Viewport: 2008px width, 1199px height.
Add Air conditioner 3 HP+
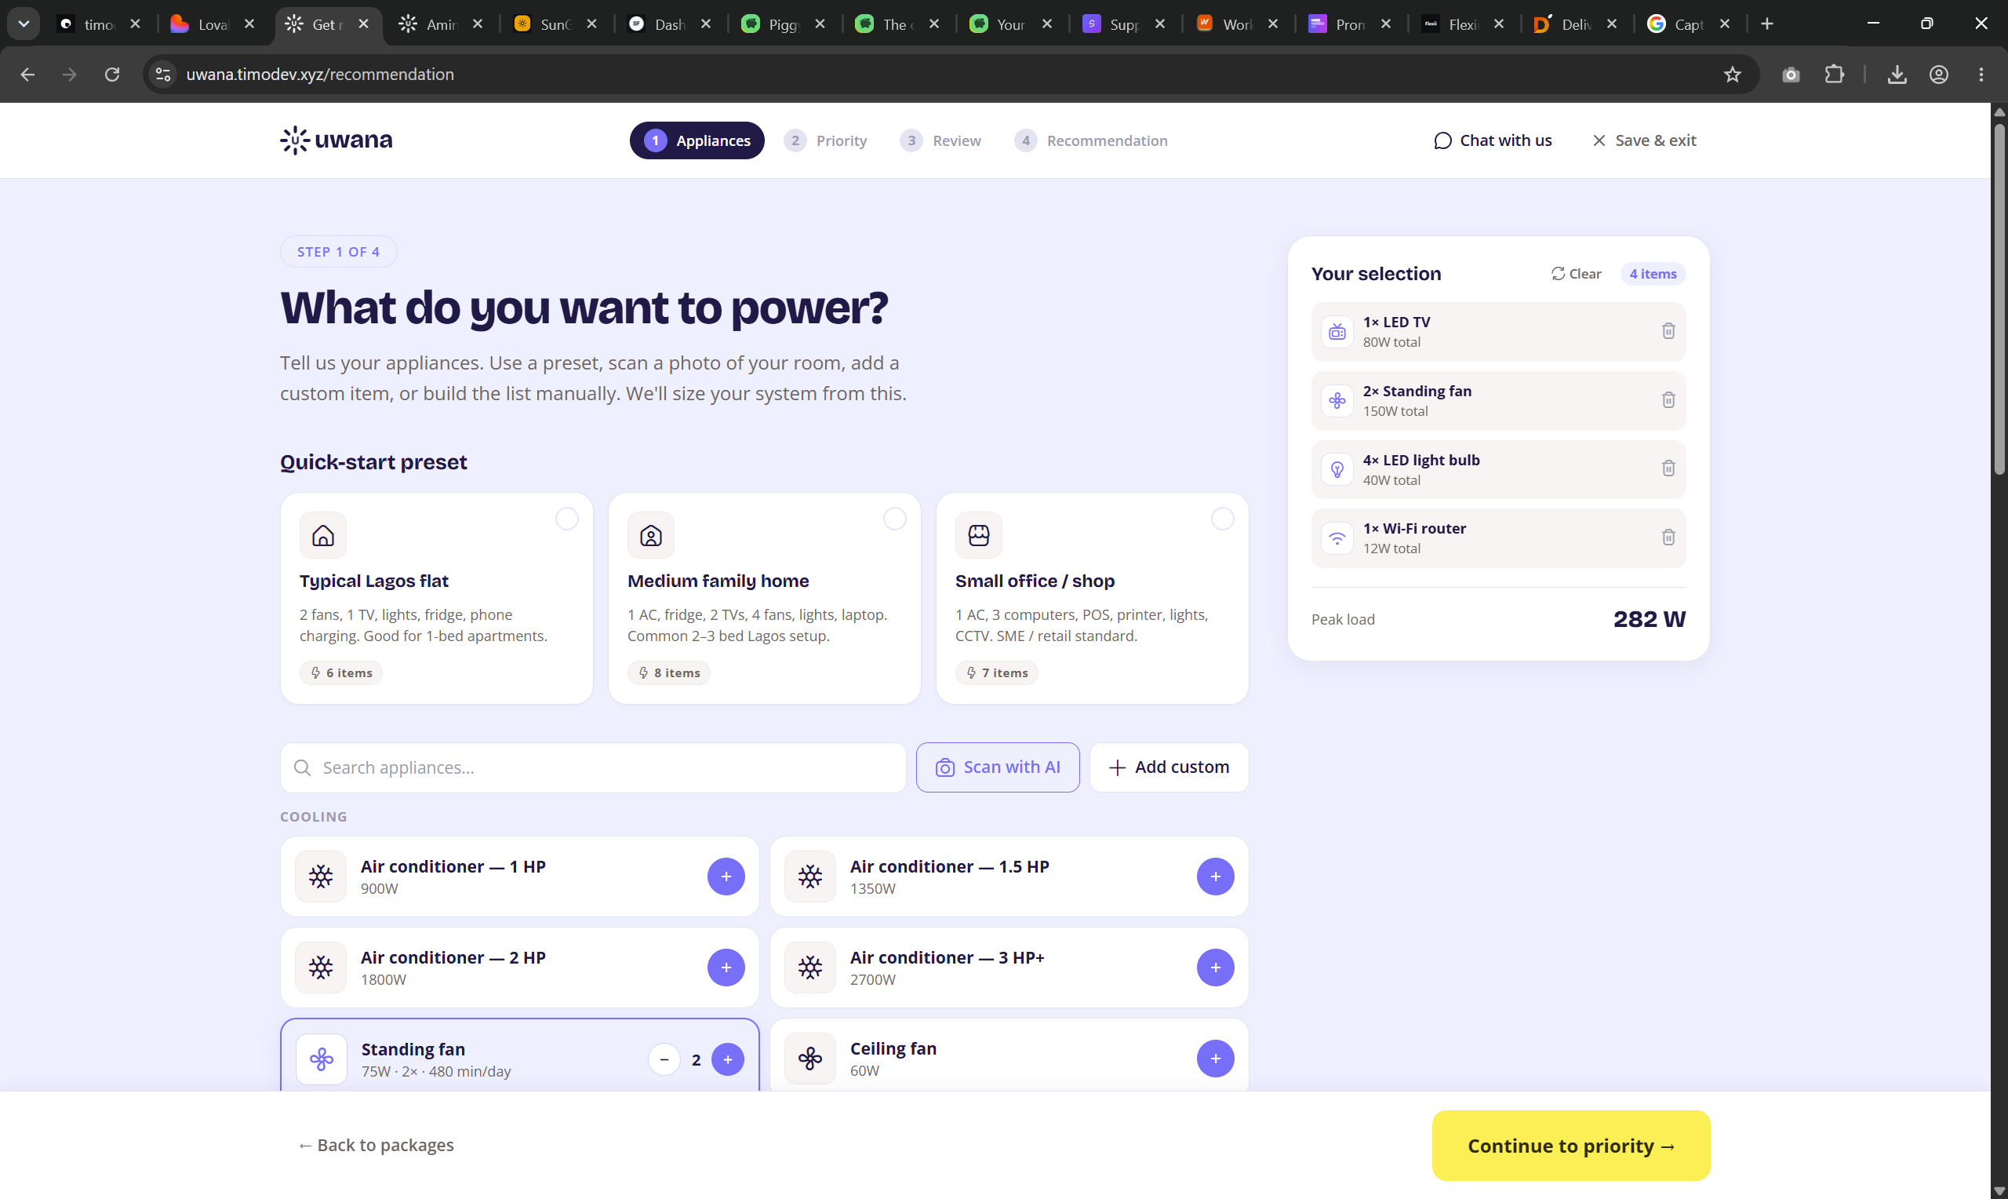pos(1215,967)
